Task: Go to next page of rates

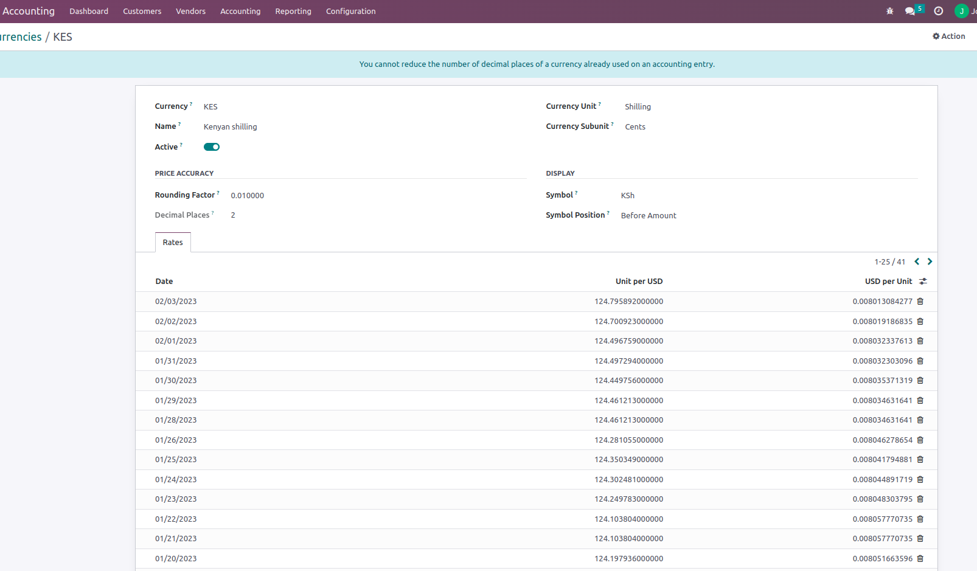Action: [x=930, y=262]
